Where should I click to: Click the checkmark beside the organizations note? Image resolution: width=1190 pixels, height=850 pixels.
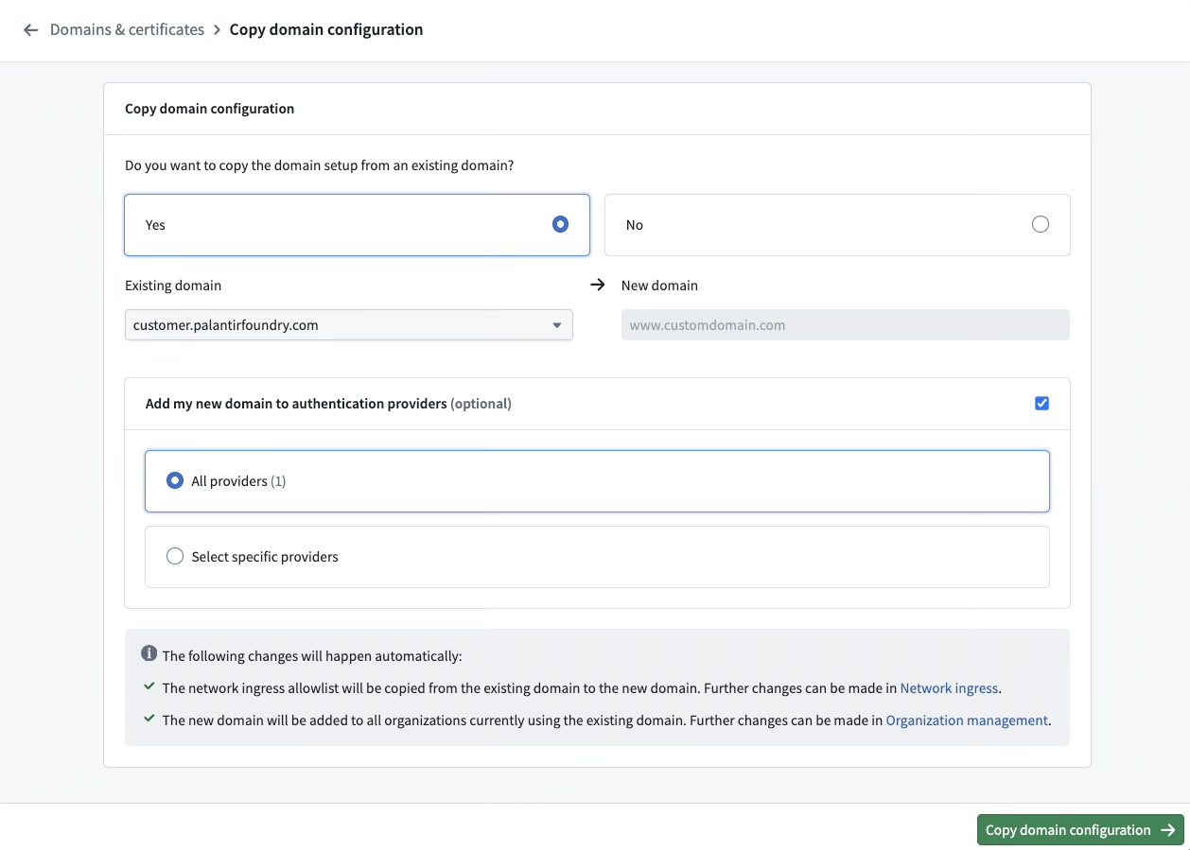149,720
